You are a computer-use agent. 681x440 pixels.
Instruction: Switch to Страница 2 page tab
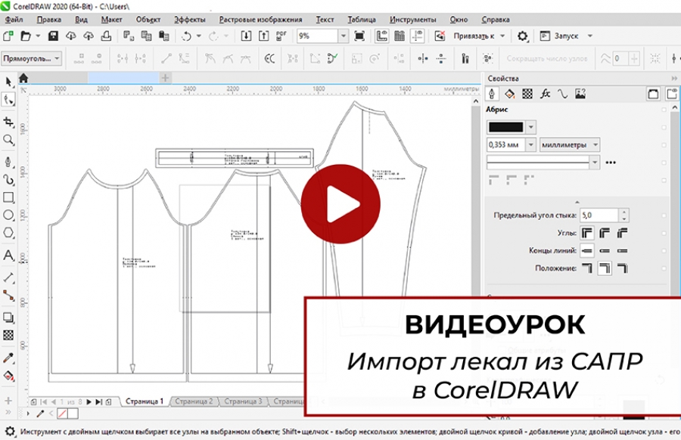tap(194, 401)
